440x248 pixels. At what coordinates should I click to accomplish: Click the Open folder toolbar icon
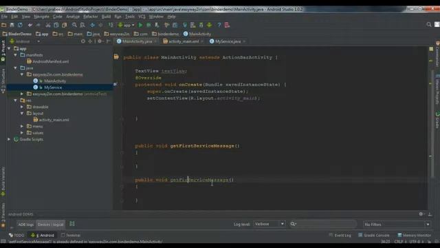coord(4,25)
